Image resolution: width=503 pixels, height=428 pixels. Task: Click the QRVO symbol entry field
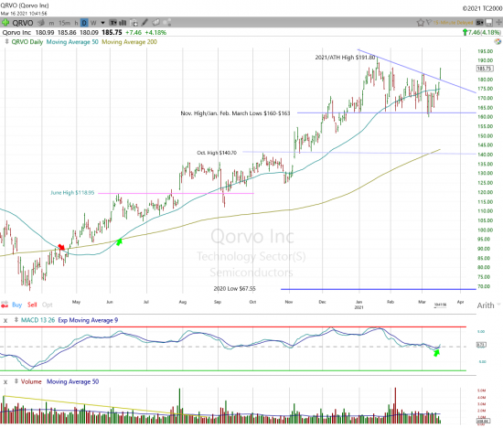click(23, 23)
